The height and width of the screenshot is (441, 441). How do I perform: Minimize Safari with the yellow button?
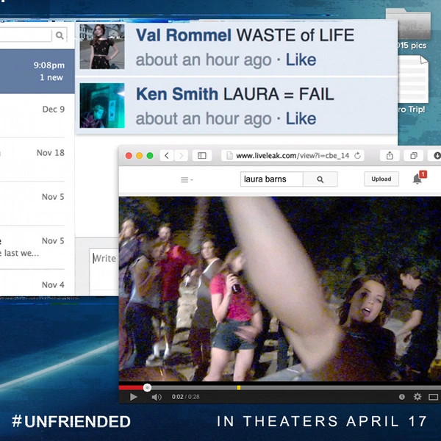pyautogui.click(x=139, y=156)
